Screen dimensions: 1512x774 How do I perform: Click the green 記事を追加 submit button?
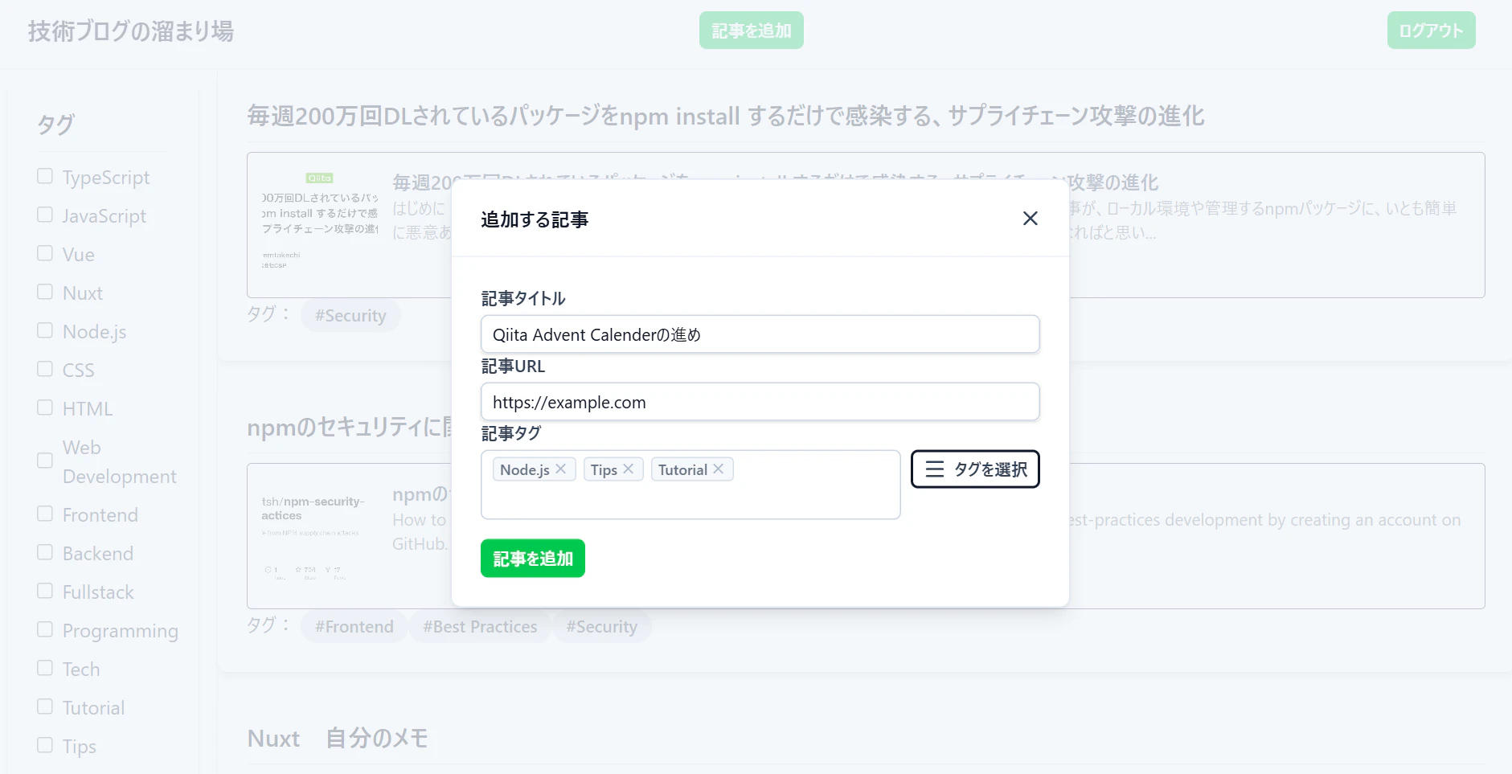click(x=533, y=558)
